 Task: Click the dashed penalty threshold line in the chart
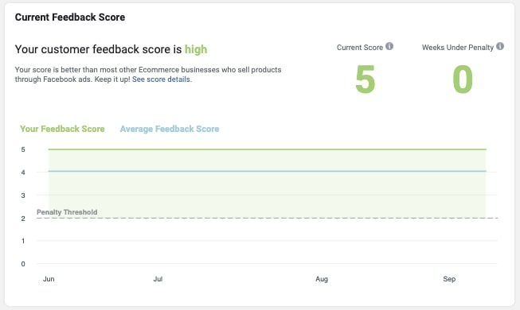pos(267,218)
